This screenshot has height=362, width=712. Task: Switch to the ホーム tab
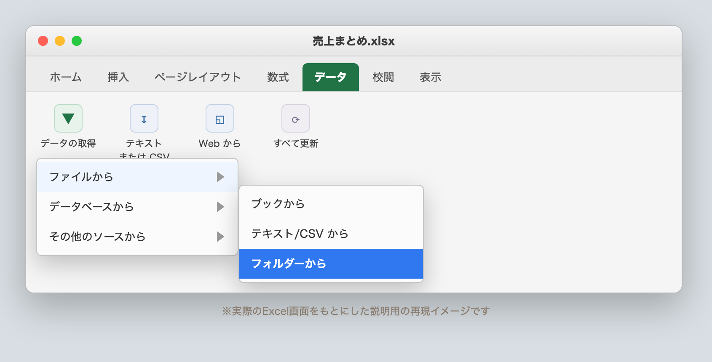pyautogui.click(x=66, y=77)
